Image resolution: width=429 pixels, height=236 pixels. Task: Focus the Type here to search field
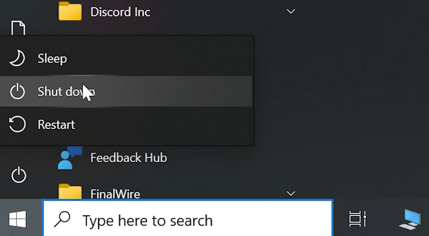(188, 218)
